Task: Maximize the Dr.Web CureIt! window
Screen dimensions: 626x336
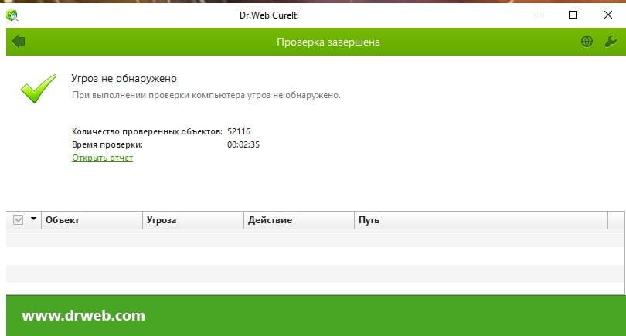Action: (573, 15)
